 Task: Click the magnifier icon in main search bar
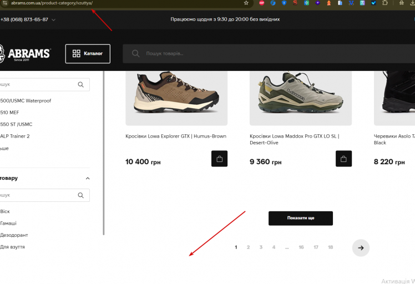coord(135,53)
